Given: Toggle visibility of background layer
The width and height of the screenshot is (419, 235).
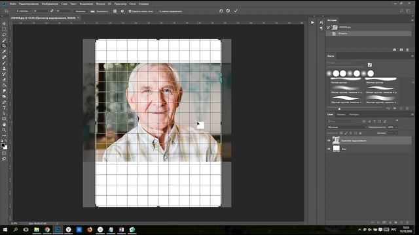Looking at the screenshot, I should 329,149.
